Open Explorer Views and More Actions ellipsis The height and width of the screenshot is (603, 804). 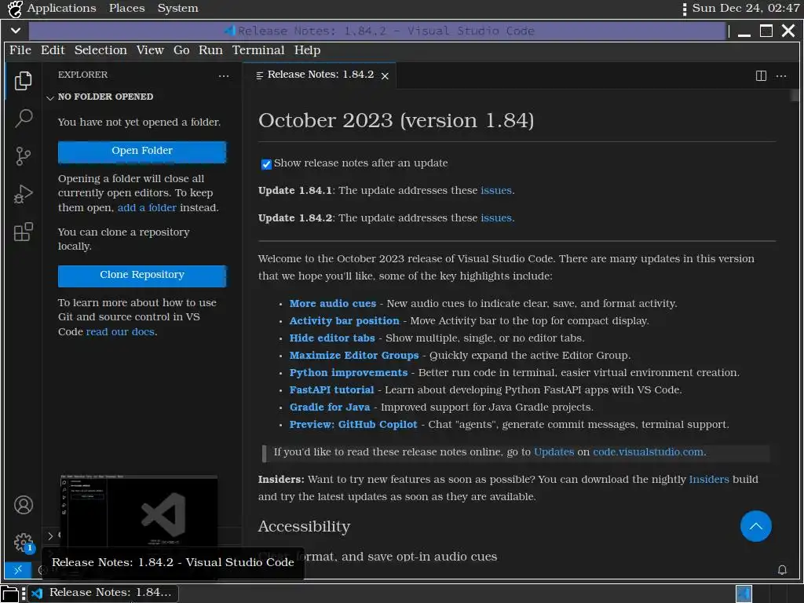(x=224, y=76)
